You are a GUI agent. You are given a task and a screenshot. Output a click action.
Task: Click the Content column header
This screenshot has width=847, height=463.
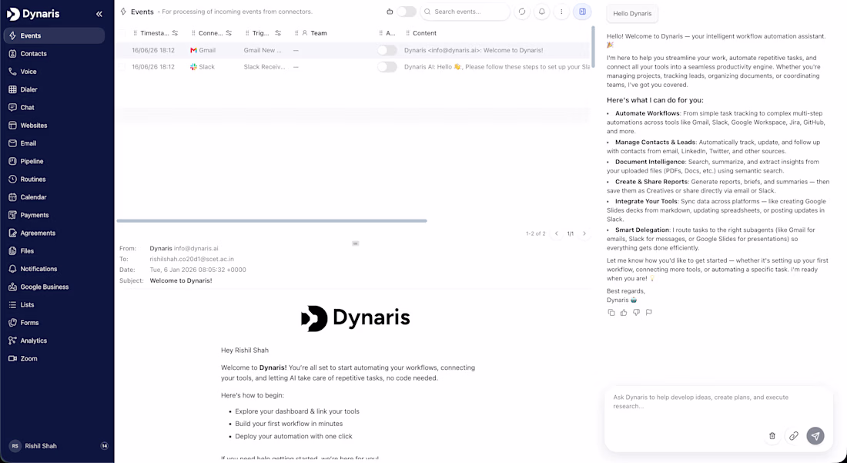424,33
